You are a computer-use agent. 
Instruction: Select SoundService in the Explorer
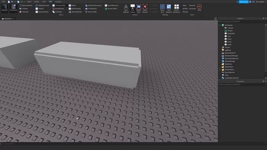(228, 72)
